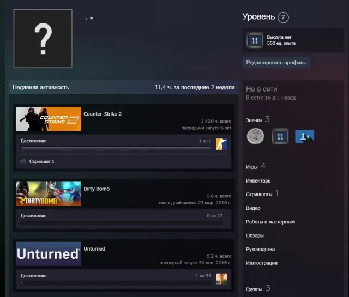Open the level 7 badge circle

point(283,17)
